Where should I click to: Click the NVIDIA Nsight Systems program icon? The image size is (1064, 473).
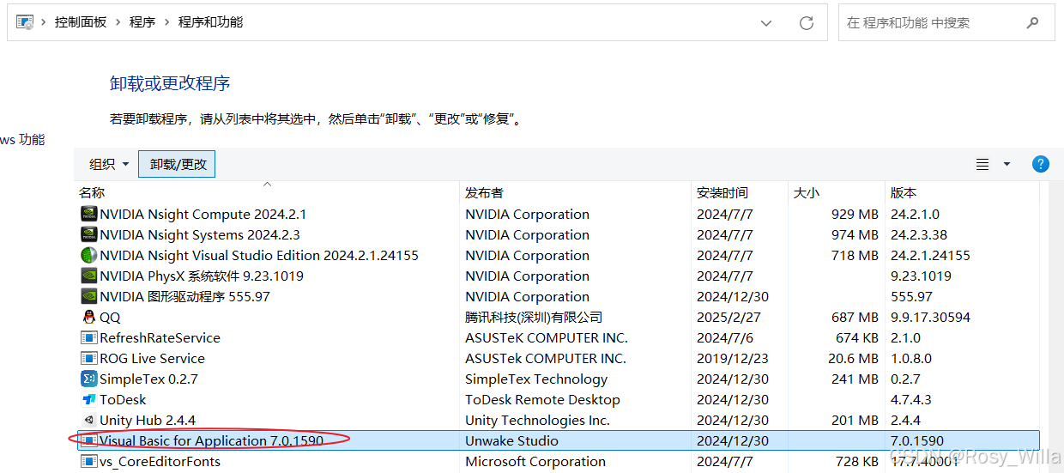[x=88, y=234]
